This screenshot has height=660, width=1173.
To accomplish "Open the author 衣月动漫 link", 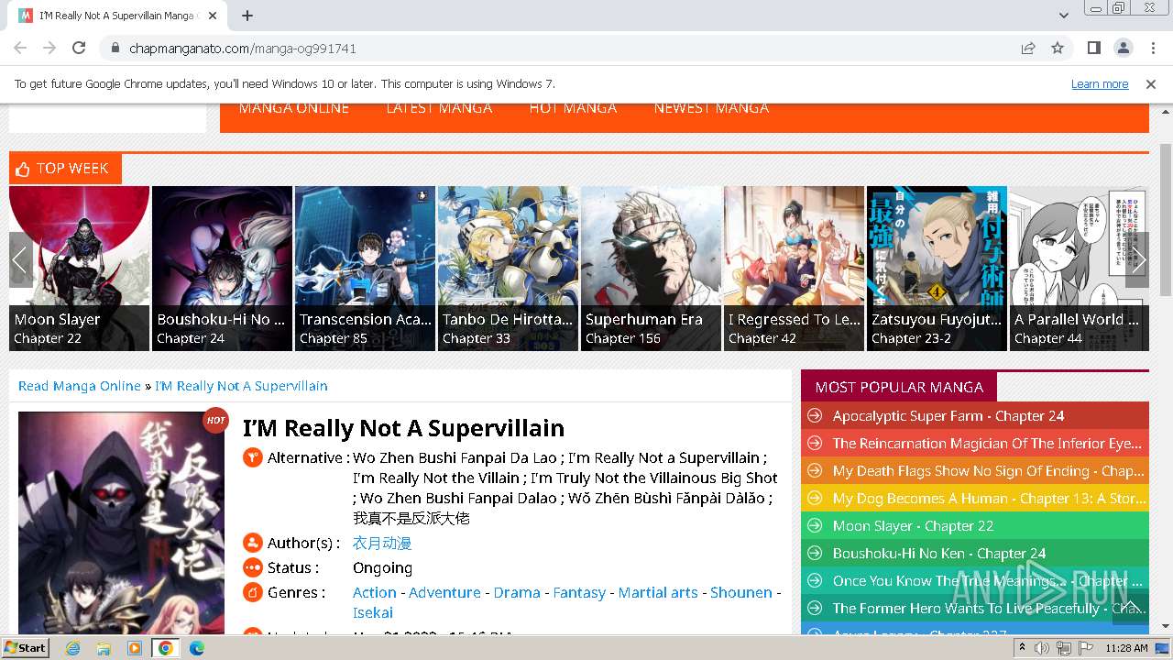I will 382,544.
